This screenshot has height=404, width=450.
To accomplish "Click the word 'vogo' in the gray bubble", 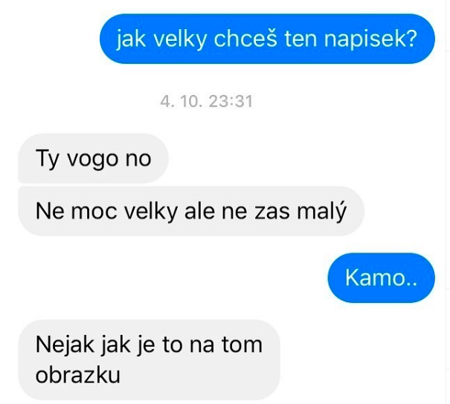I will (x=93, y=160).
